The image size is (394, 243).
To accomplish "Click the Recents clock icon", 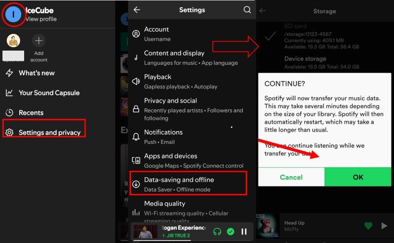I will pyautogui.click(x=9, y=113).
